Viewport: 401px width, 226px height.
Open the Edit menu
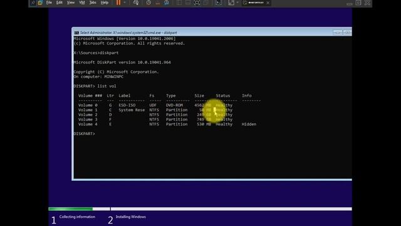point(60,3)
